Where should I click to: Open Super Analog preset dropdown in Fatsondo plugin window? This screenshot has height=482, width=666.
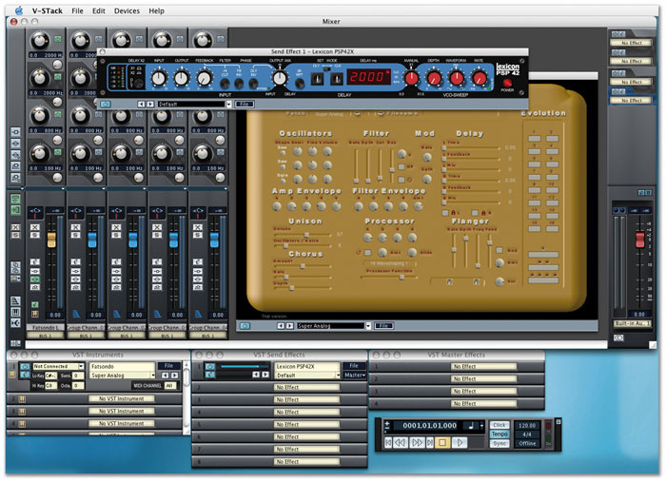click(368, 326)
